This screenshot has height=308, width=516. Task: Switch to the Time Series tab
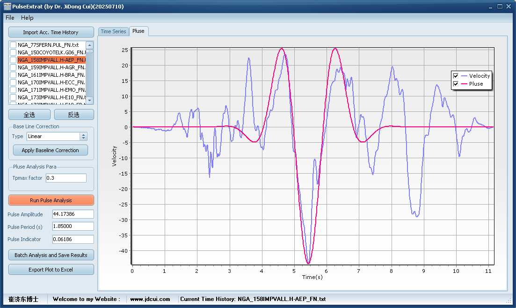(113, 31)
